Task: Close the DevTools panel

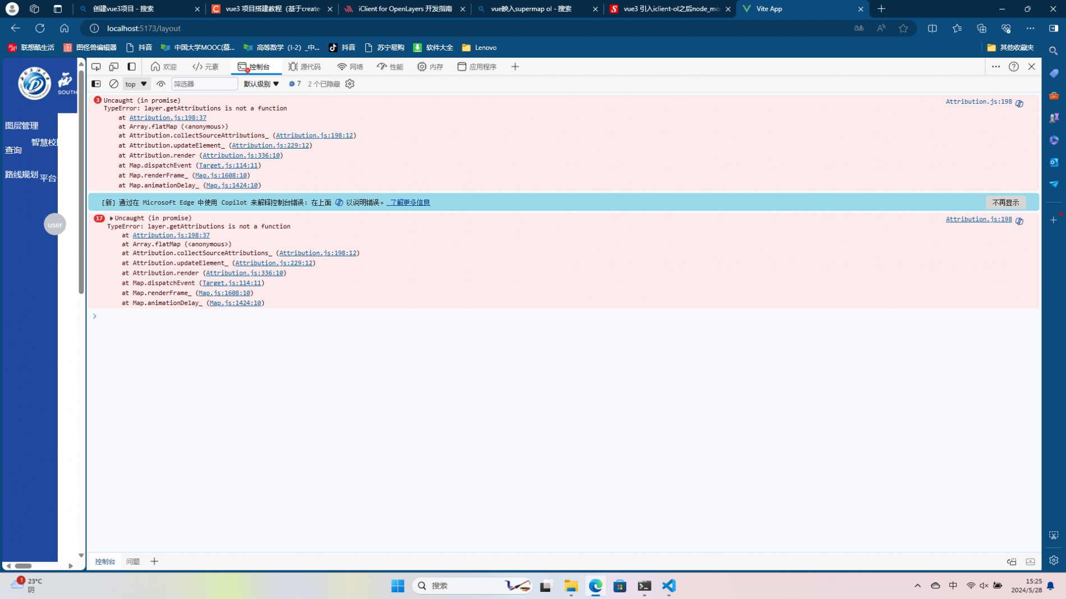Action: [1032, 67]
